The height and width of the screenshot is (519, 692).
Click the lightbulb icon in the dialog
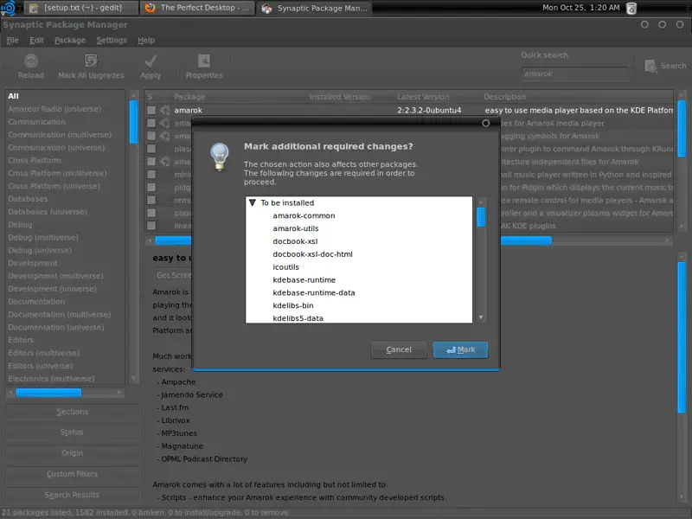(x=220, y=157)
